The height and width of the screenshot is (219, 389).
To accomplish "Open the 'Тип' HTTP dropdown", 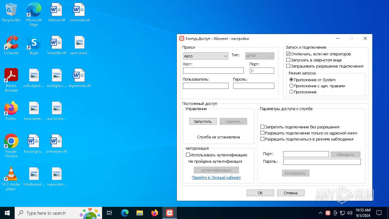I will (260, 56).
